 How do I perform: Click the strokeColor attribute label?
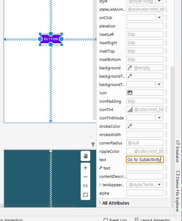[x=110, y=126]
